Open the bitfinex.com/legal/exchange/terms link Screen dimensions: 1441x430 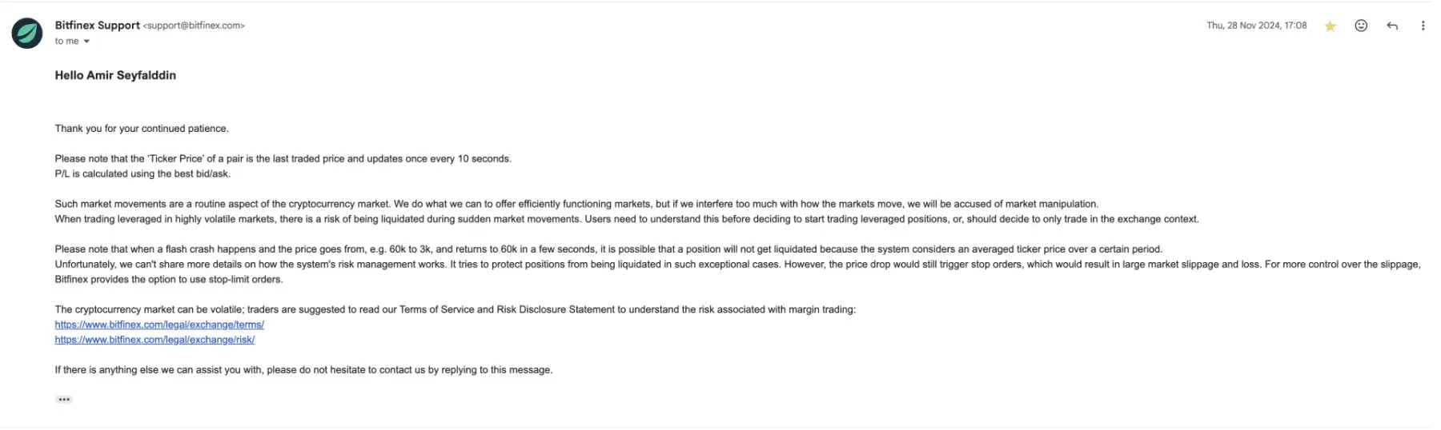click(x=159, y=324)
